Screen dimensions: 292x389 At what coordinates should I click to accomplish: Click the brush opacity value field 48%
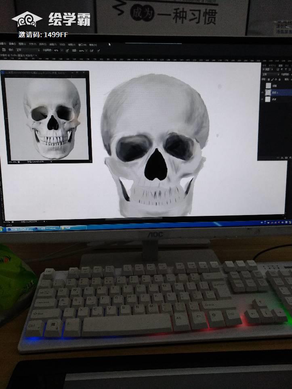[56, 50]
